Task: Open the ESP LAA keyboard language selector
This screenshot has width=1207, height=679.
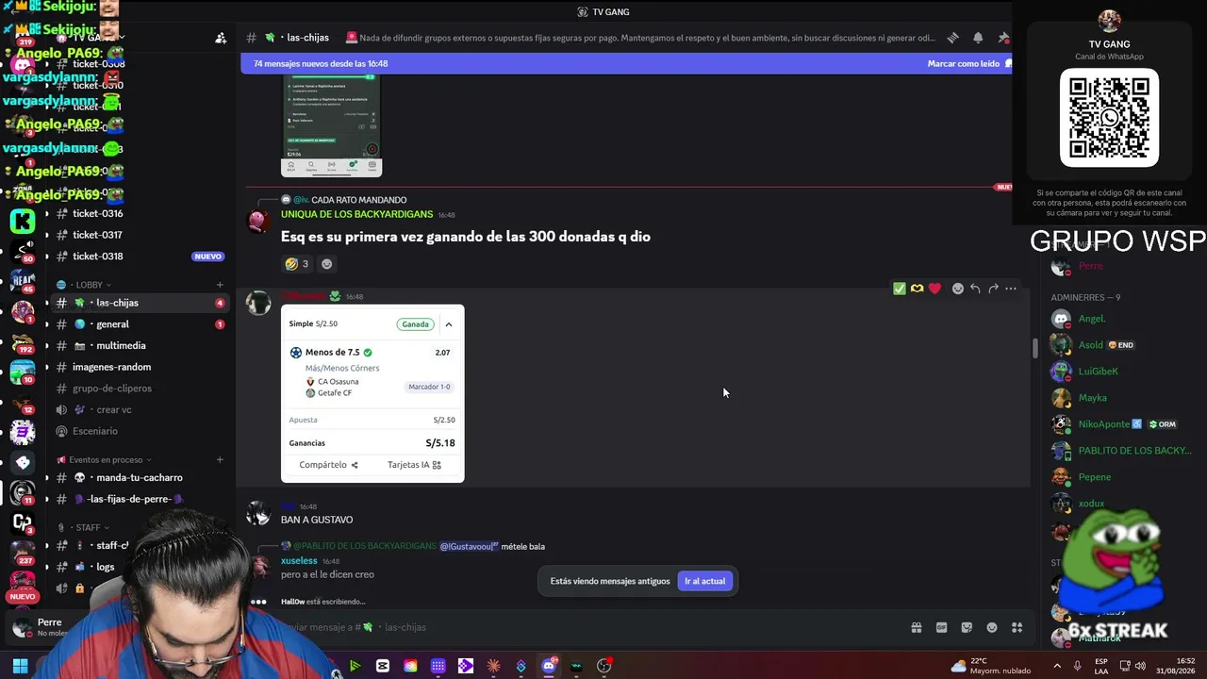Action: [1101, 666]
